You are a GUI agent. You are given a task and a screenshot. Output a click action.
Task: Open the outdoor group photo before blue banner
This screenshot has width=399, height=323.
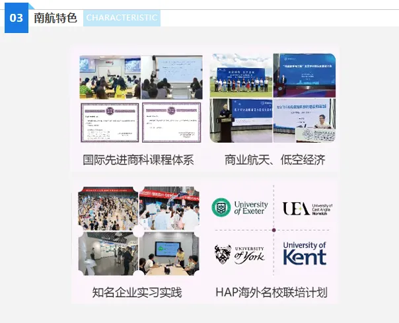241,75
